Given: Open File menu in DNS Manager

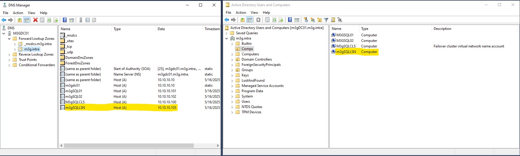Looking at the screenshot, I should tap(6, 13).
